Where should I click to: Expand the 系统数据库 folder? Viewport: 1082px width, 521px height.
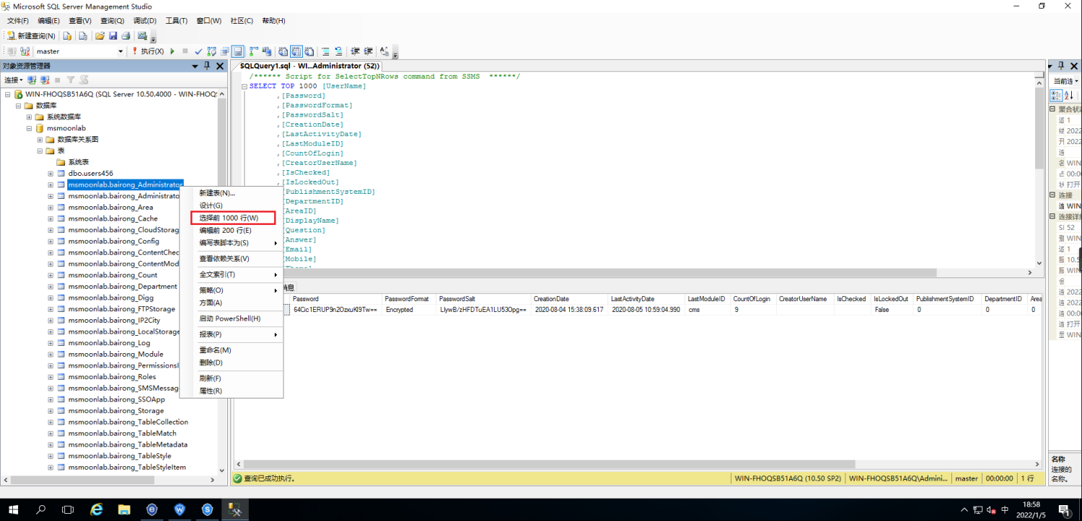29,117
